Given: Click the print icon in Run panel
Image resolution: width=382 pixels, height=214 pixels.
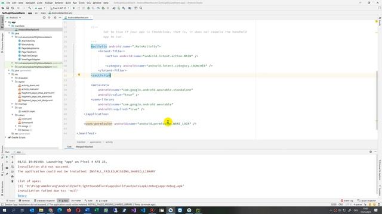Looking at the screenshot, I should point(13,177).
